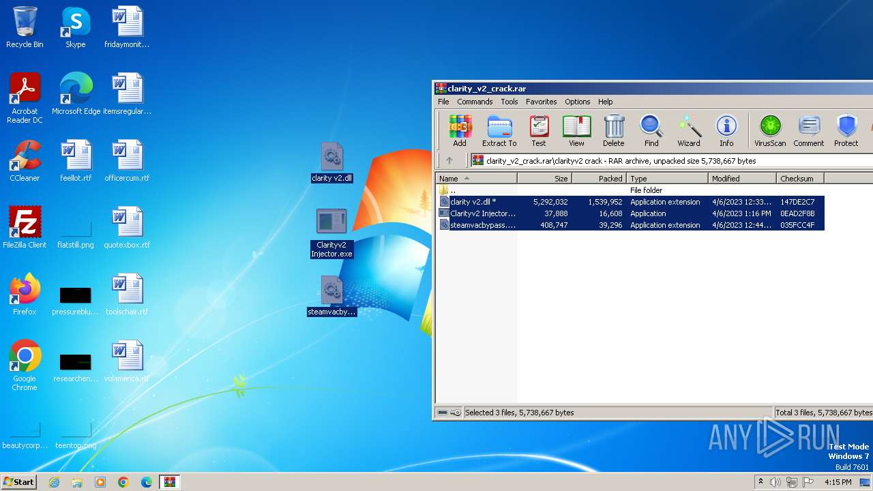Image resolution: width=873 pixels, height=491 pixels.
Task: Open the Favorites menu
Action: coord(541,102)
